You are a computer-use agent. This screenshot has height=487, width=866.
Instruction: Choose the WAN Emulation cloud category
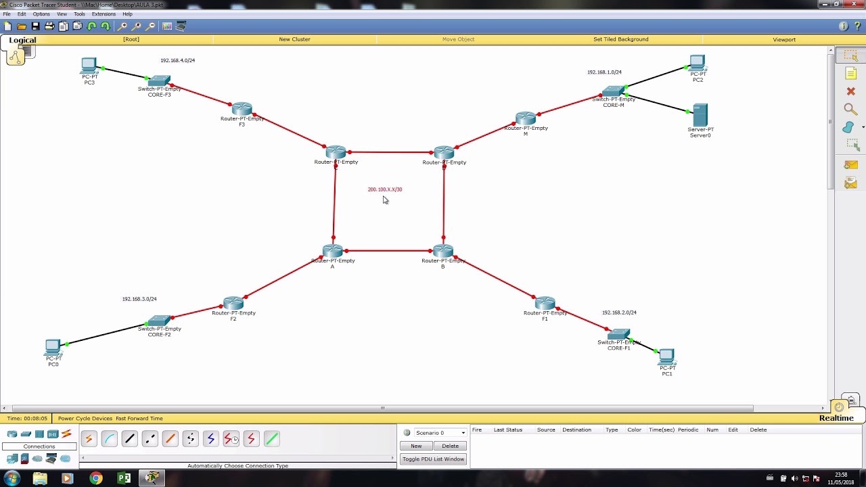click(x=38, y=459)
